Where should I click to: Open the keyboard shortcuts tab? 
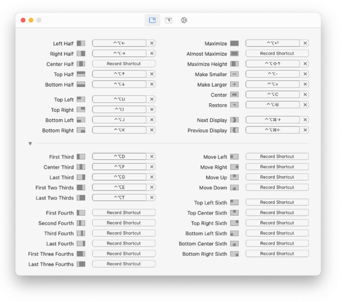pyautogui.click(x=152, y=20)
